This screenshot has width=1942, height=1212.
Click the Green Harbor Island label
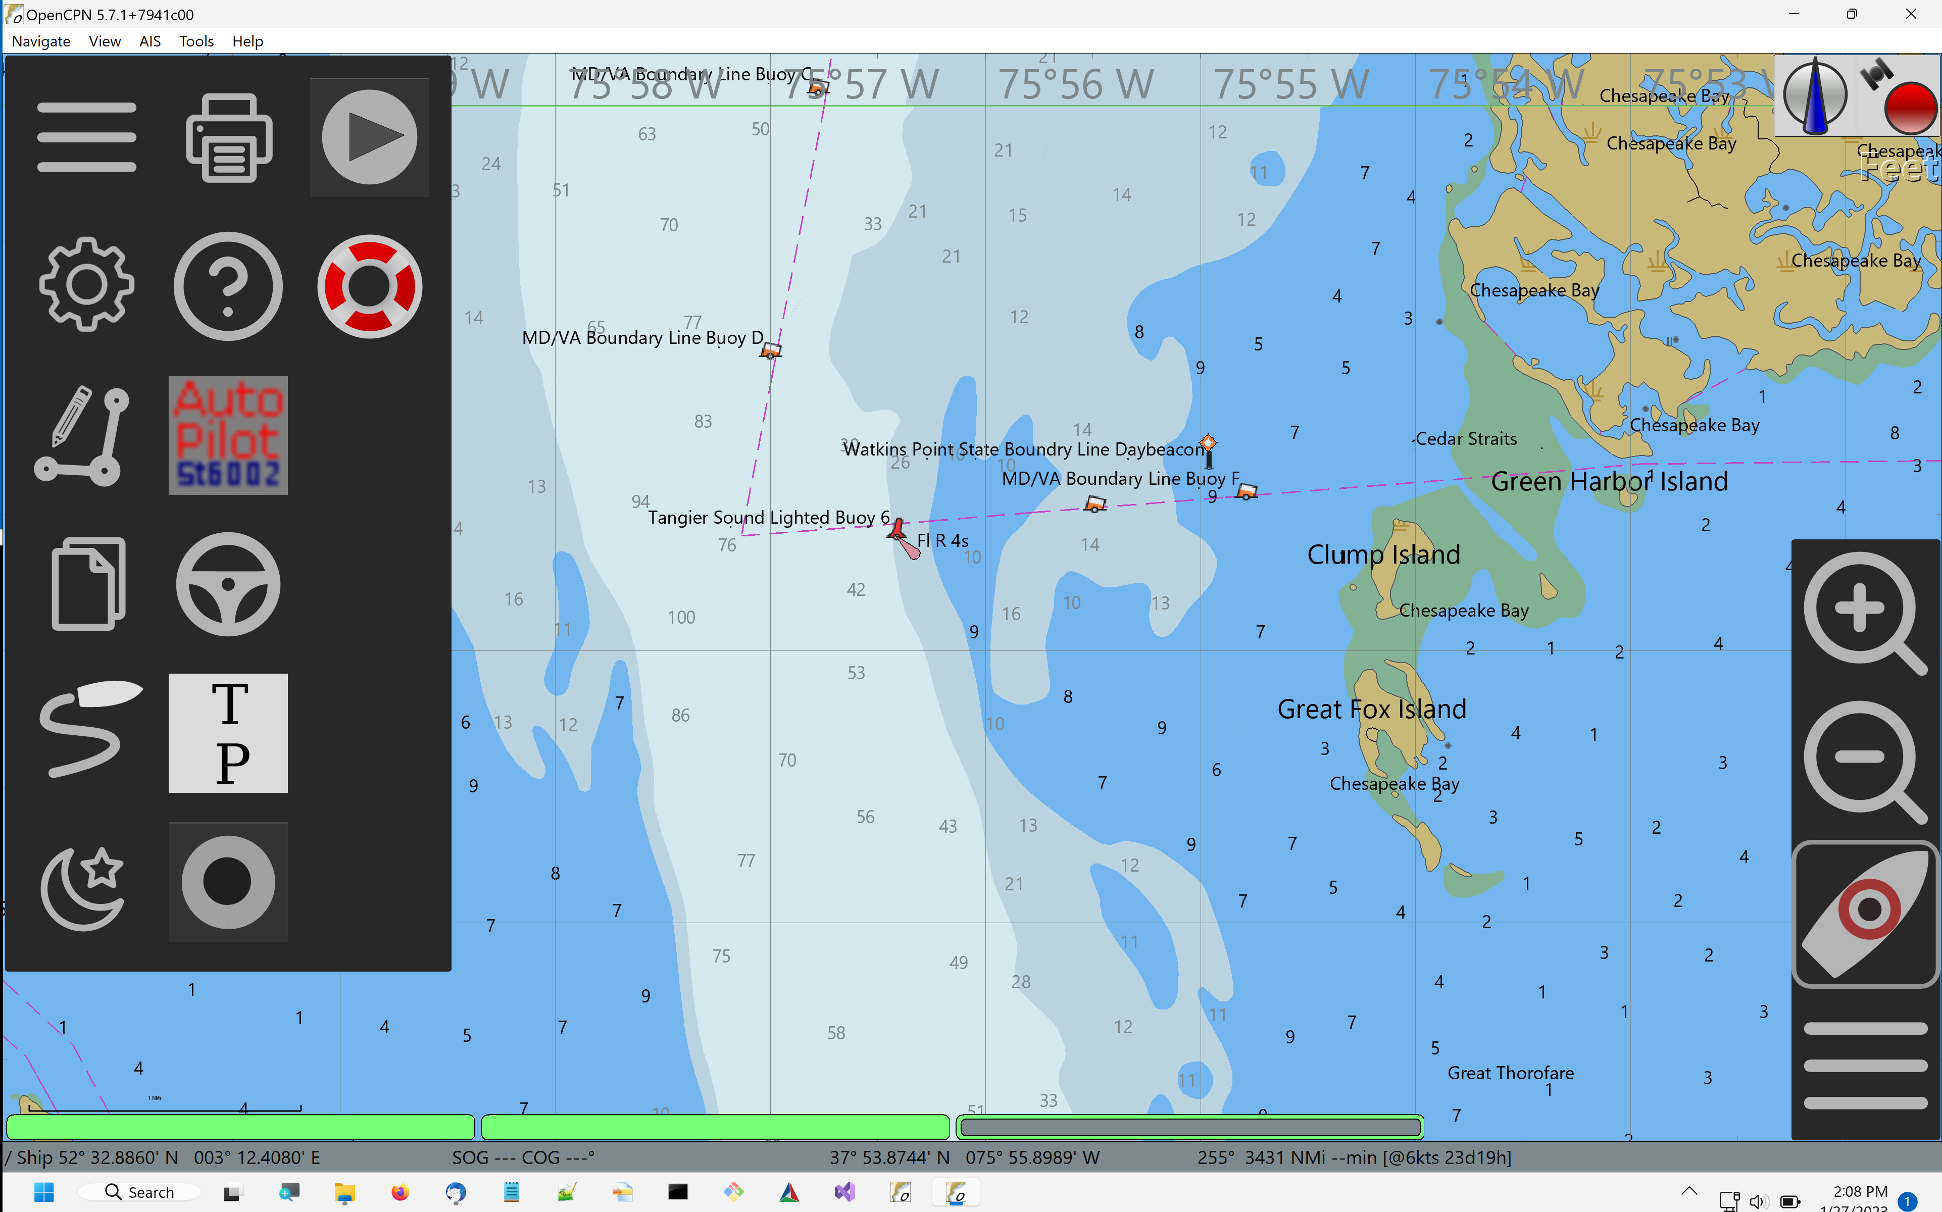pyautogui.click(x=1609, y=481)
